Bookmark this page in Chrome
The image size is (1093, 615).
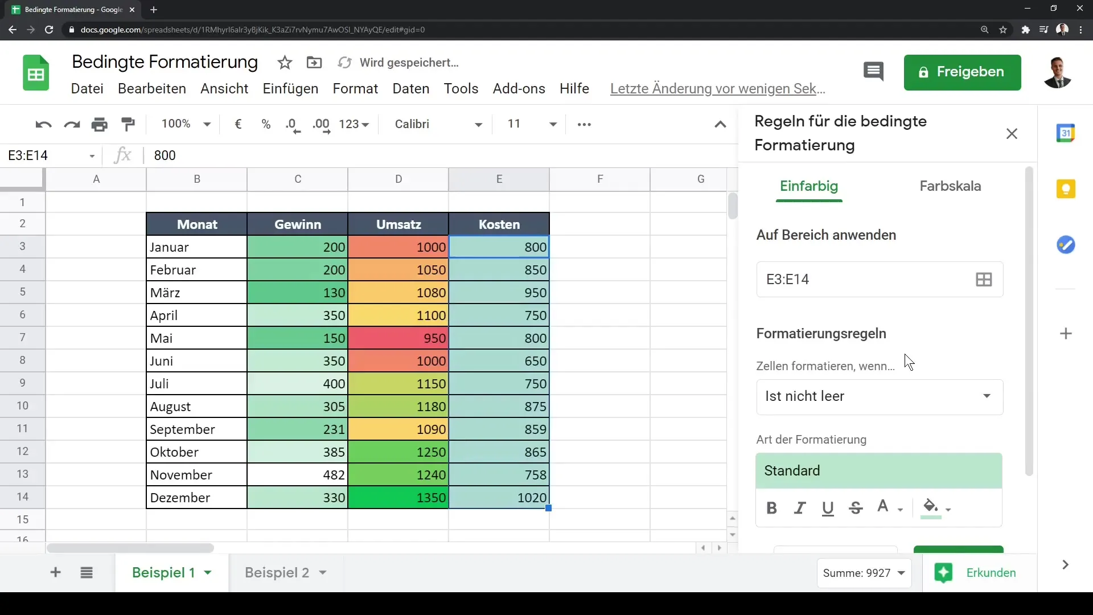click(1003, 30)
